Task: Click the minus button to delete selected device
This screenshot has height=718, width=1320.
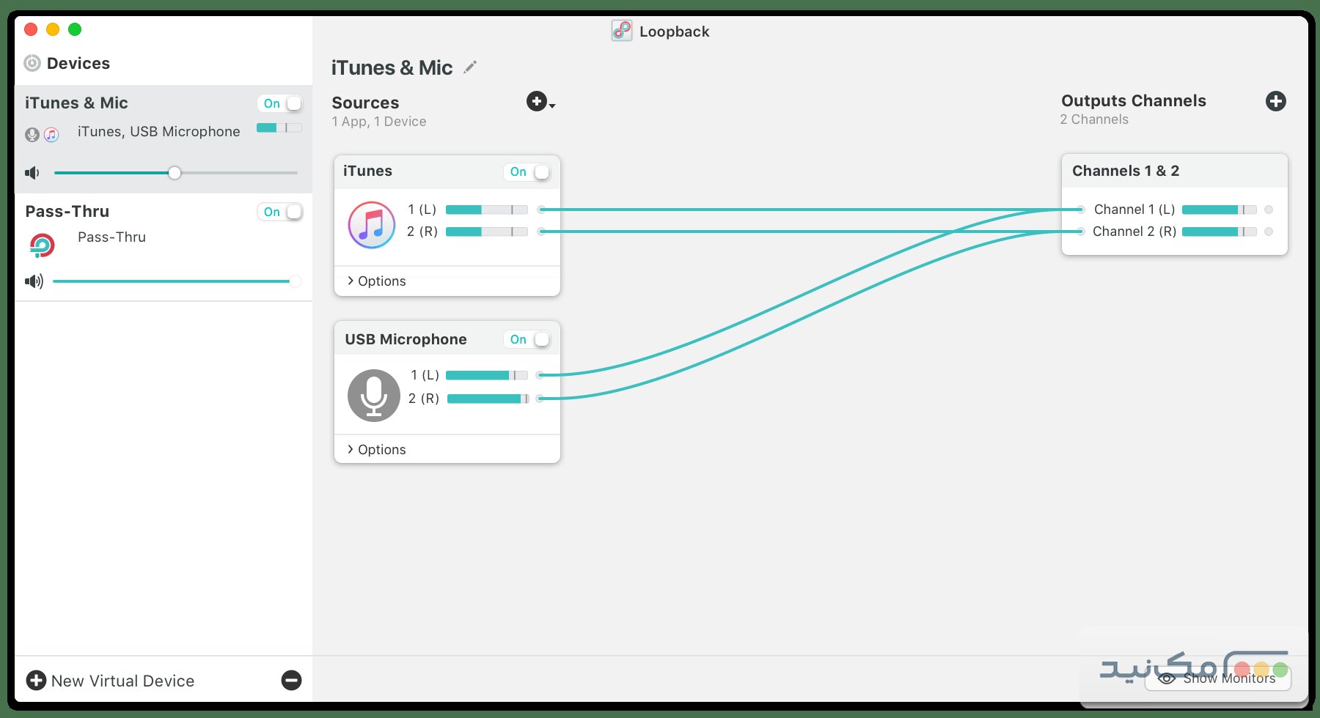Action: 291,681
